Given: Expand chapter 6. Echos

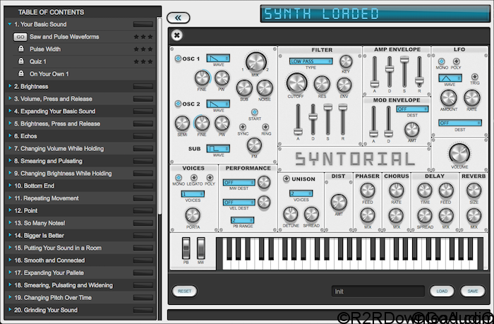Looking at the screenshot, I should [10, 136].
